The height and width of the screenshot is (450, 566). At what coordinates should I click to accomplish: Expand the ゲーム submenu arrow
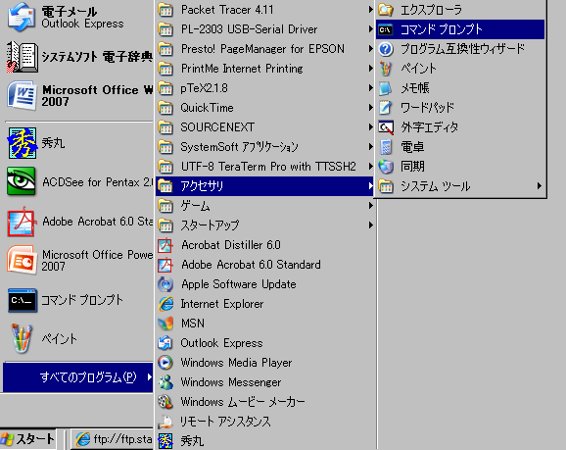[370, 206]
